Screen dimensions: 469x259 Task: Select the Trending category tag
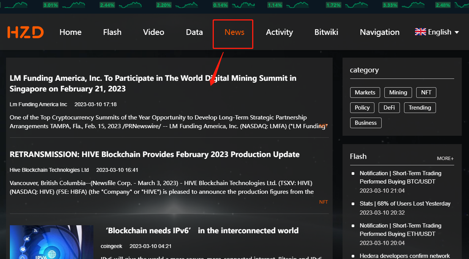[x=420, y=108]
